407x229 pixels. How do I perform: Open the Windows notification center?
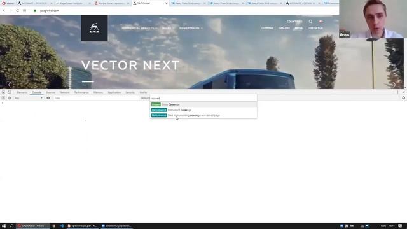coord(400,226)
